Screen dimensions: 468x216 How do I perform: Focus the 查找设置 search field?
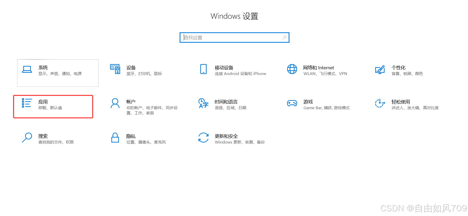235,38
